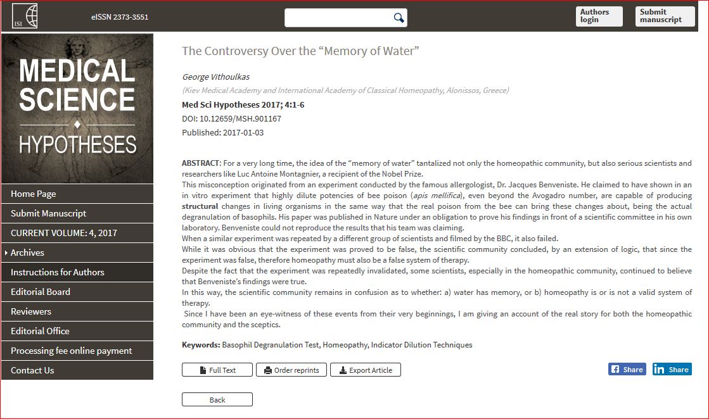The height and width of the screenshot is (419, 709).
Task: Go to Home Page in sidebar
Action: tap(77, 194)
